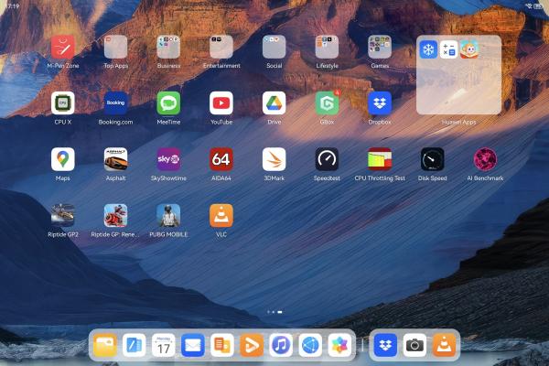Open Calculator inside the Huawei Apps folder
Image resolution: width=549 pixels, height=366 pixels.
(x=449, y=49)
